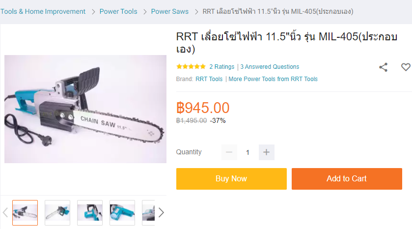Select the third product thumbnail

(x=90, y=213)
